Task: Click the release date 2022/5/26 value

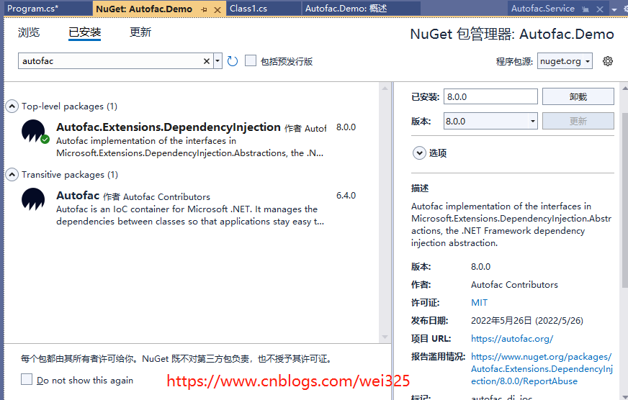Action: (x=527, y=321)
